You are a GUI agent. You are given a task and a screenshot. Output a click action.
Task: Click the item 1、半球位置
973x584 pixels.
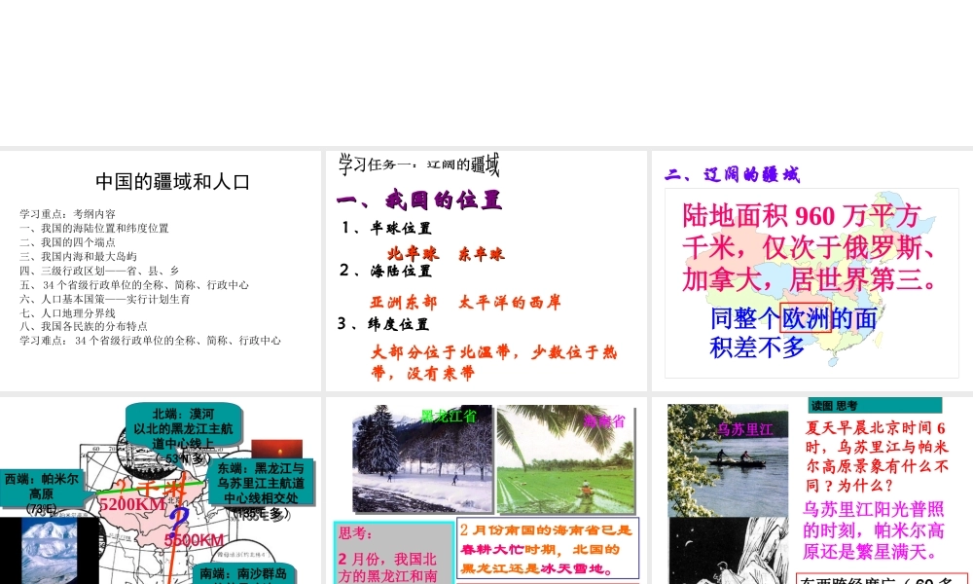click(x=385, y=228)
